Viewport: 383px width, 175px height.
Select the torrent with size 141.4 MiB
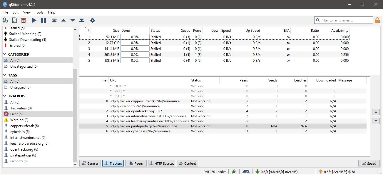[x=214, y=49]
